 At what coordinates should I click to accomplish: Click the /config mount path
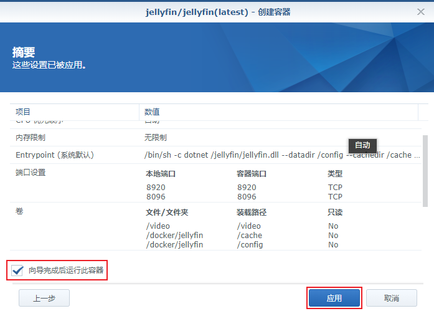point(250,245)
